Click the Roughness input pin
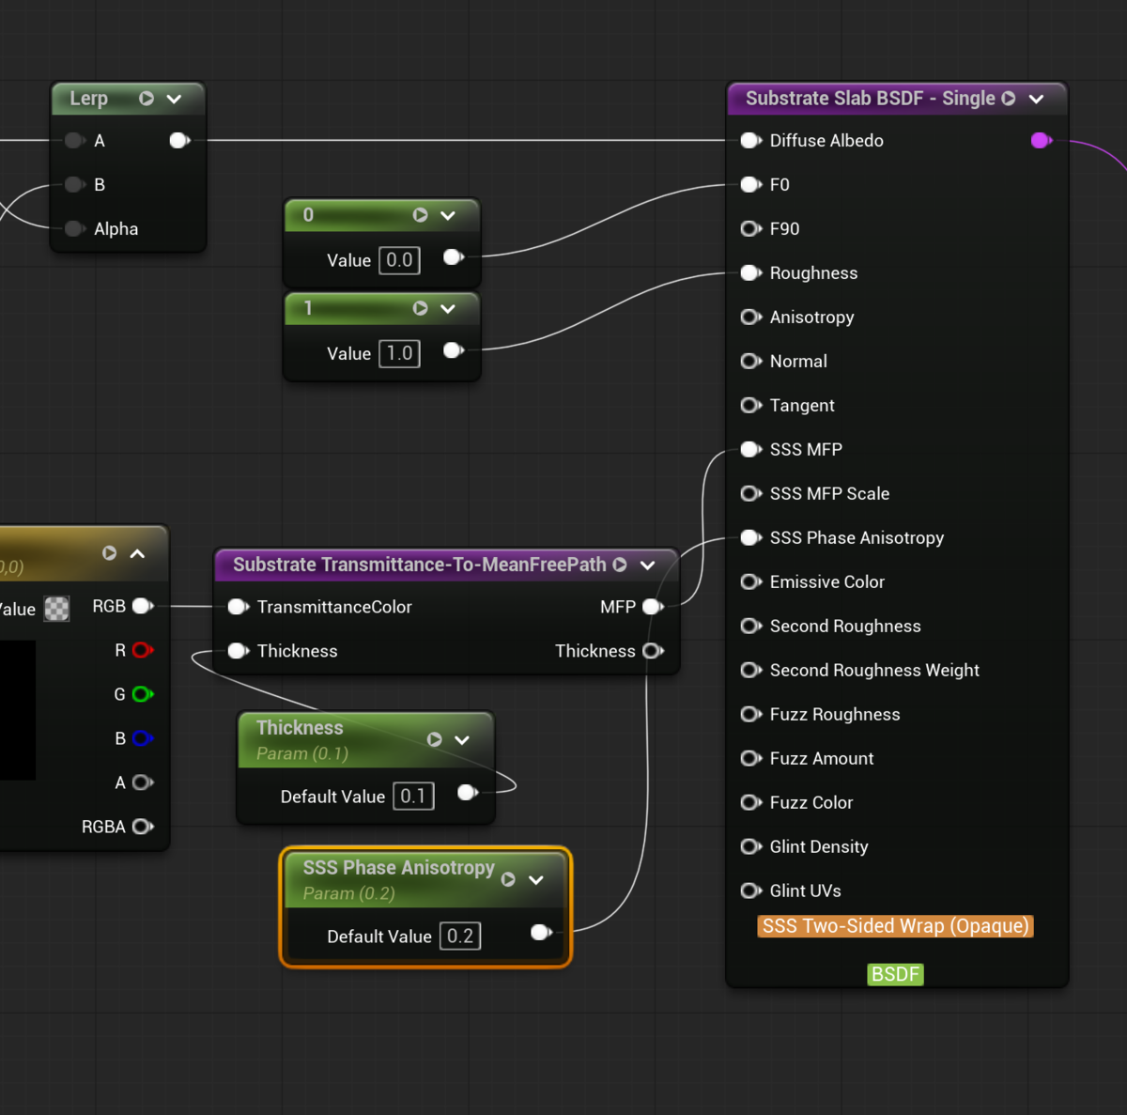 tap(750, 273)
